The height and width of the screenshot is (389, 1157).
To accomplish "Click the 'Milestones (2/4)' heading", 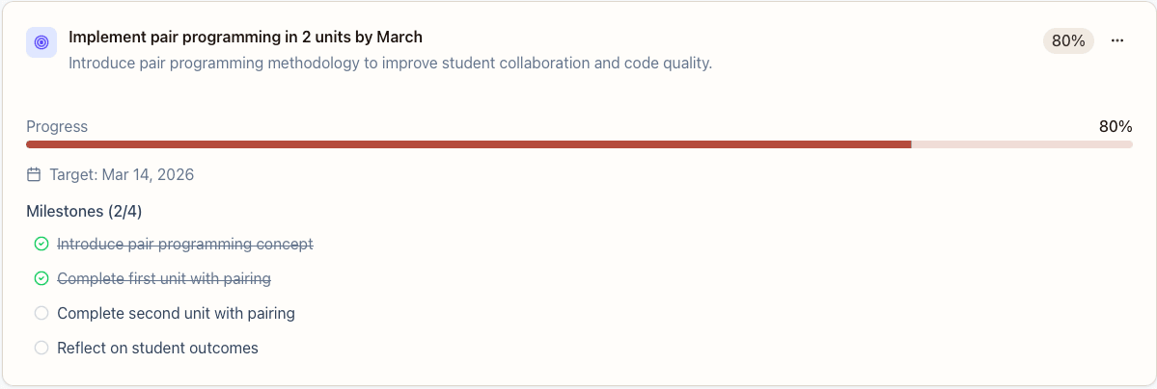I will click(x=84, y=212).
